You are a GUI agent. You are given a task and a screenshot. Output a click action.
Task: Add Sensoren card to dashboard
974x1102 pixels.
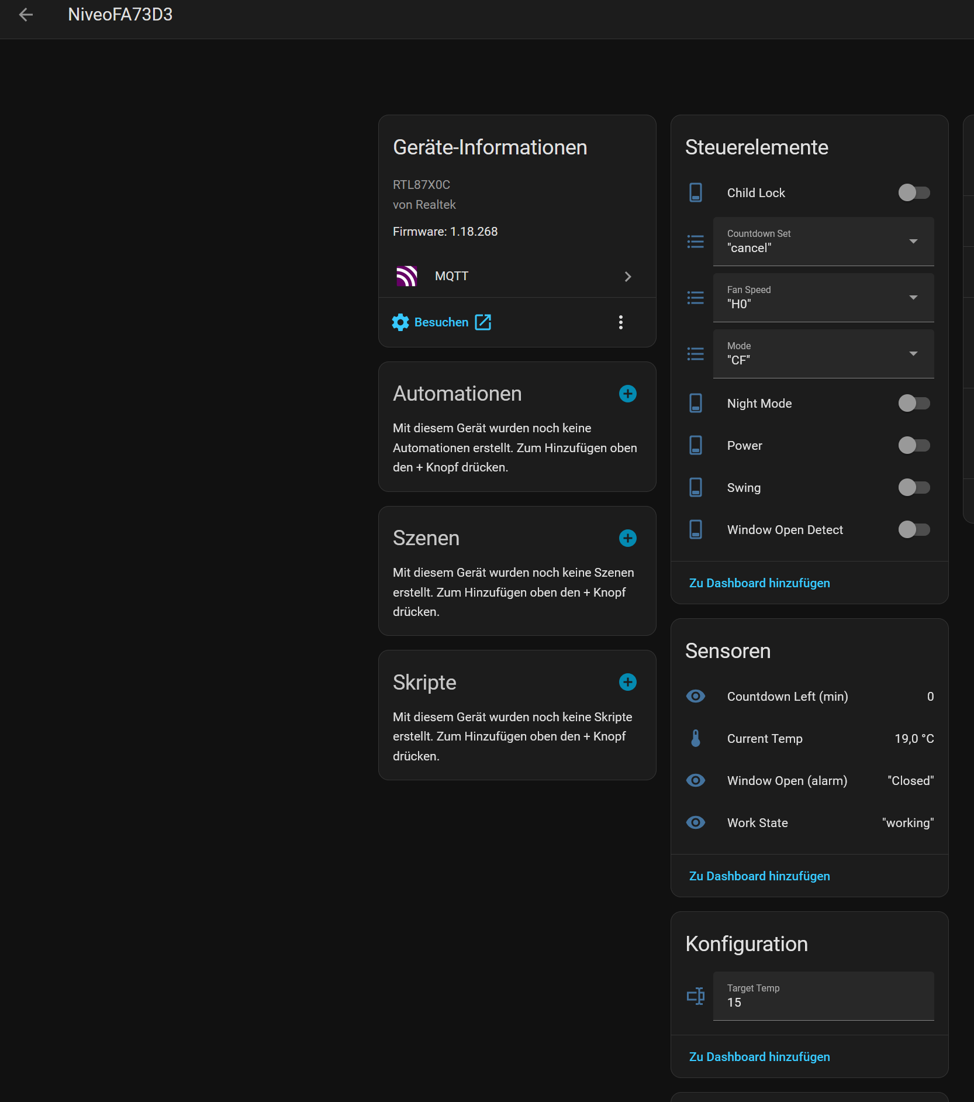[x=759, y=876]
